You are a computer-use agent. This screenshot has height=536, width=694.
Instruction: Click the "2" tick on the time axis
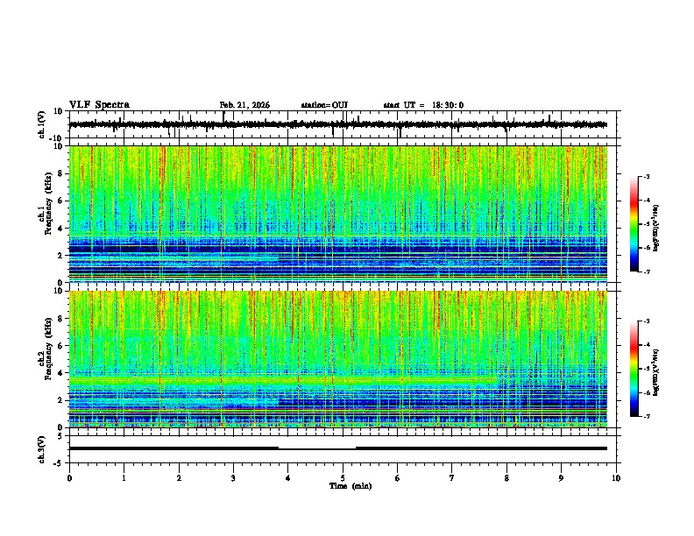coord(179,478)
